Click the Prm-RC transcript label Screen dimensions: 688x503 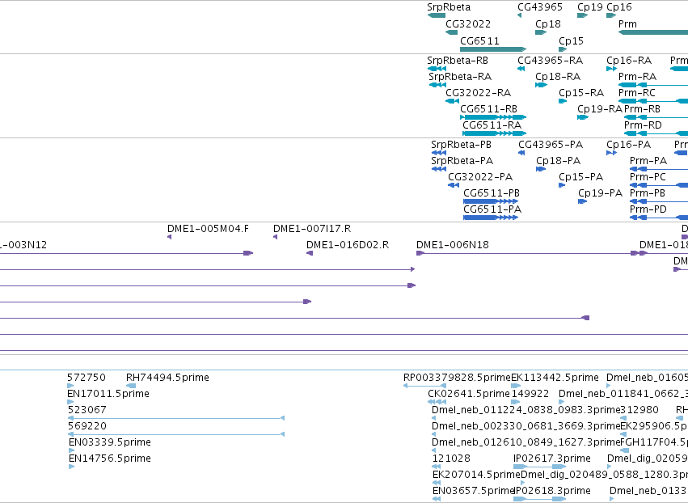click(x=637, y=93)
